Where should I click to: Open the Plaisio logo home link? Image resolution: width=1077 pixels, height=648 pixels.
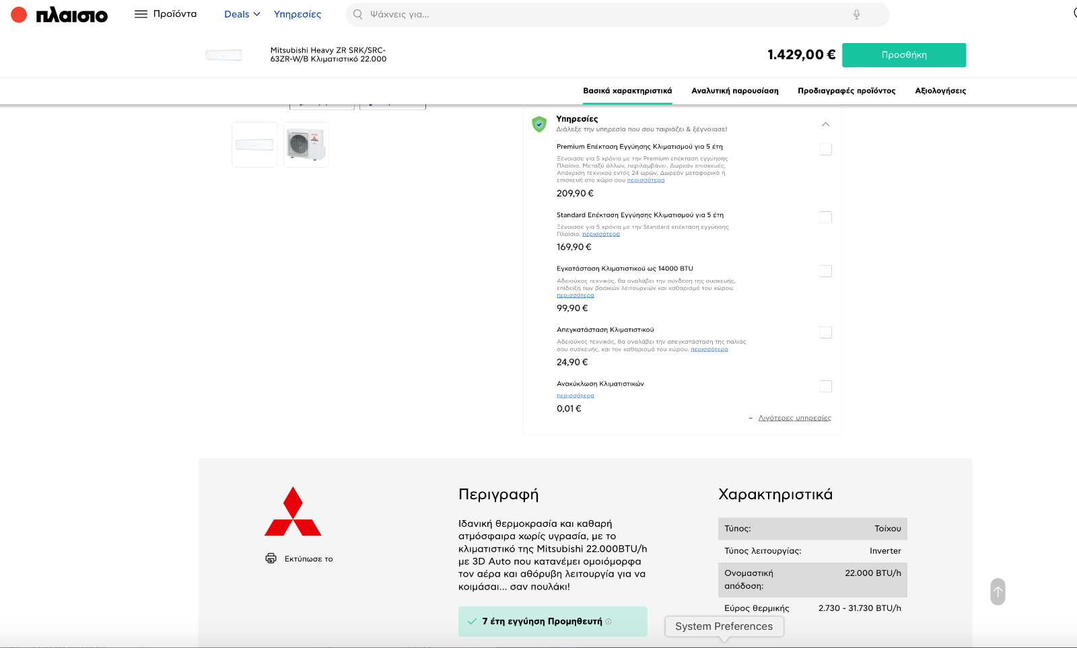[59, 15]
